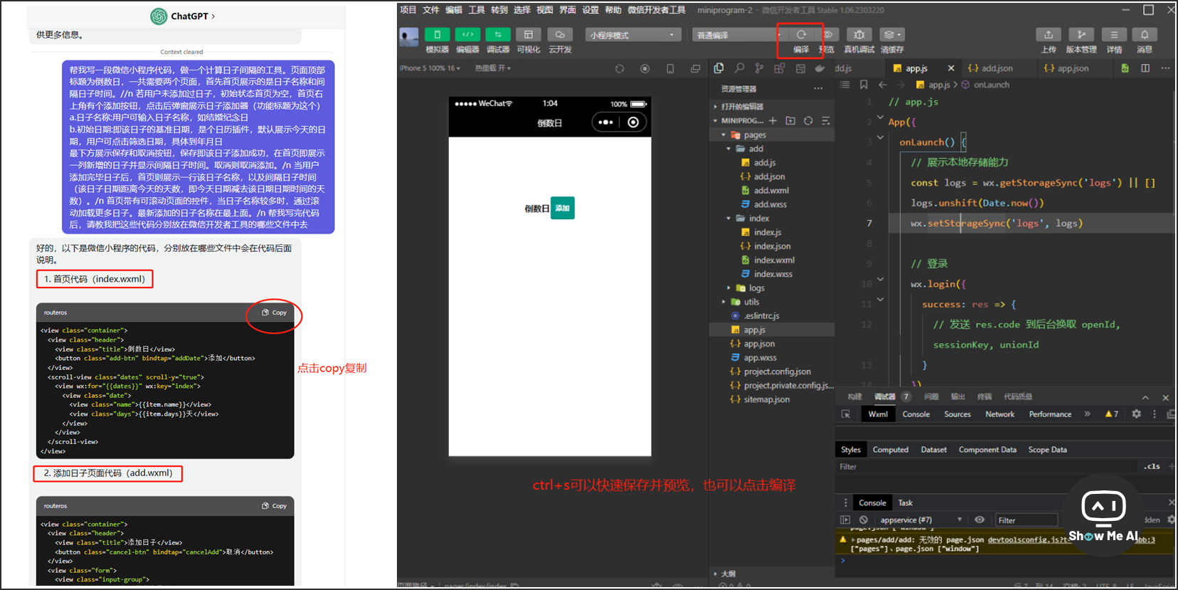
Task: Open the 消息 notifications bell icon
Action: (1145, 34)
